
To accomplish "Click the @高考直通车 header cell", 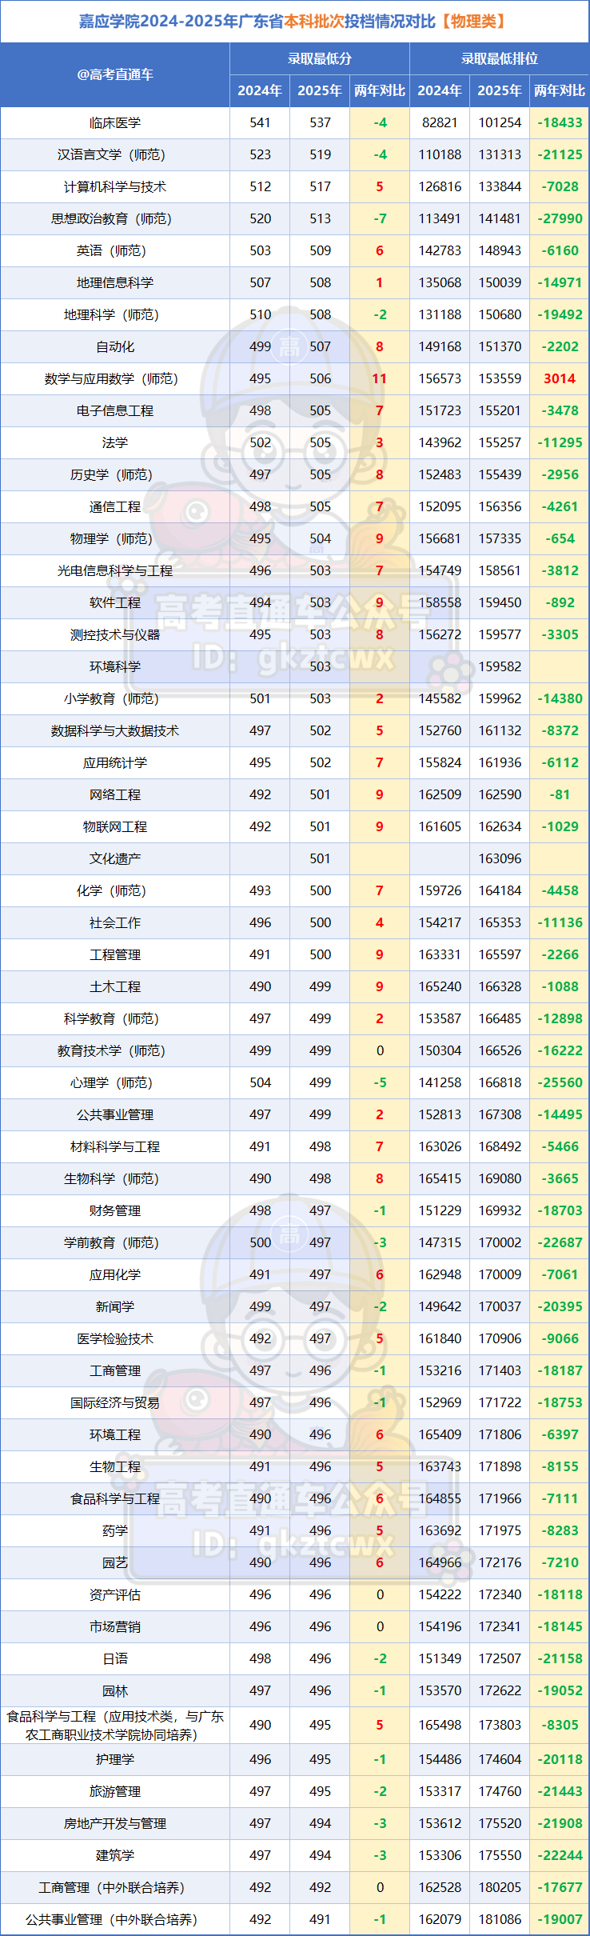I will 115,74.
